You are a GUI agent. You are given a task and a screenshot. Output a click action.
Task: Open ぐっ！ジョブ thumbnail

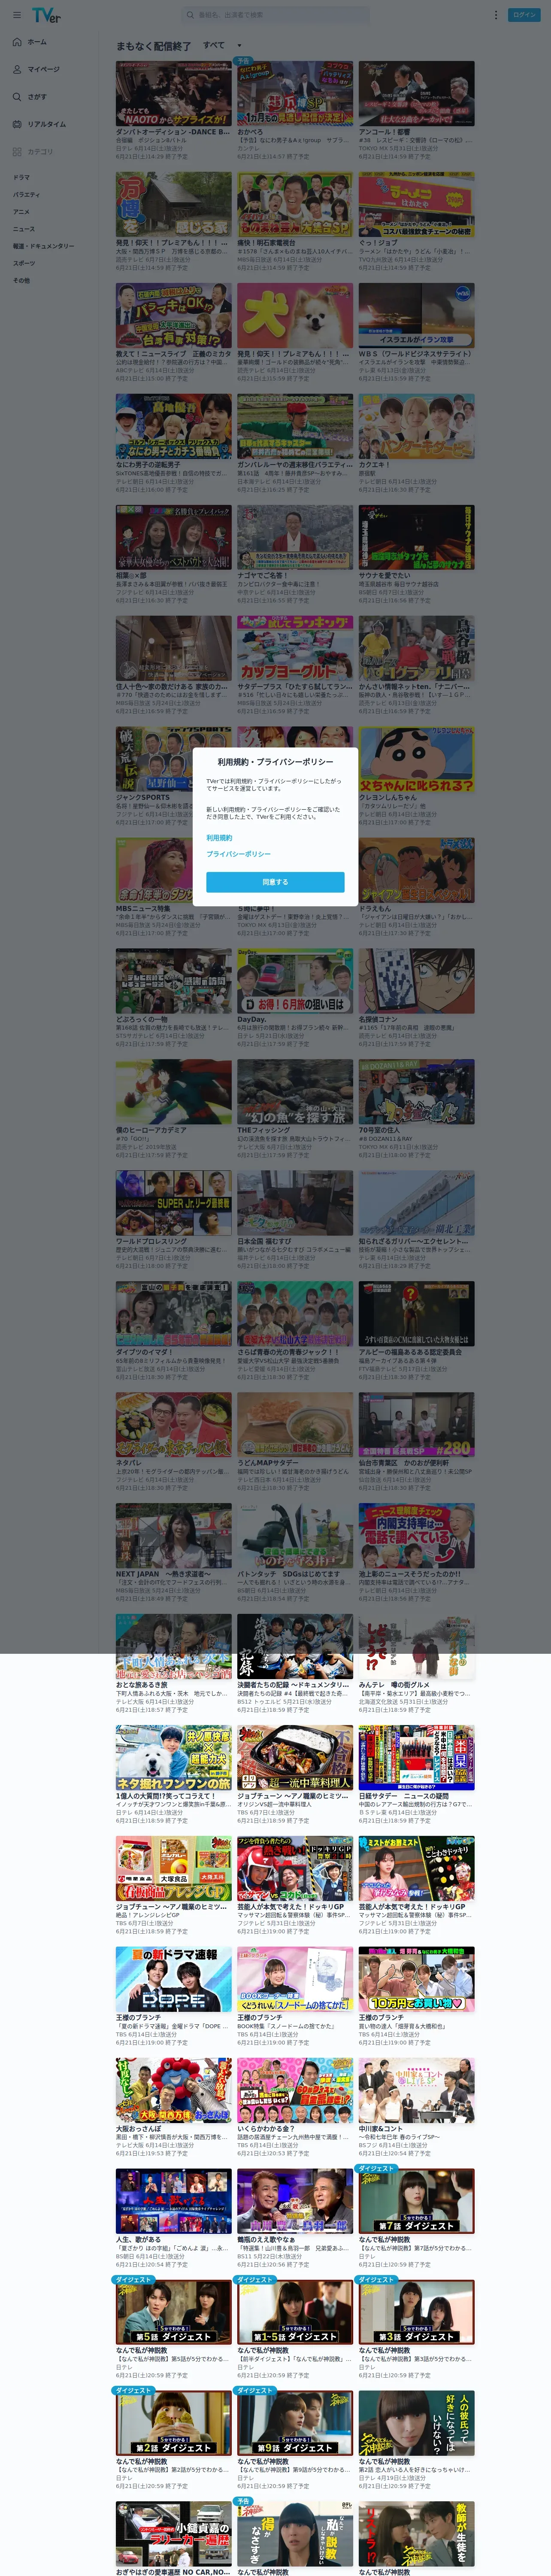(417, 204)
